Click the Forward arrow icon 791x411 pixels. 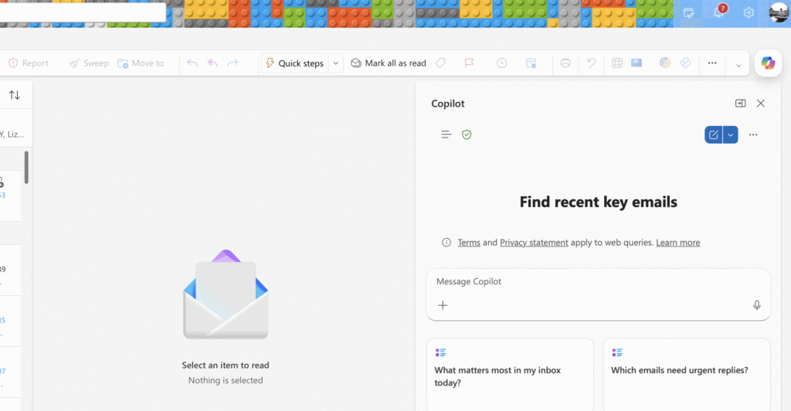click(x=233, y=63)
